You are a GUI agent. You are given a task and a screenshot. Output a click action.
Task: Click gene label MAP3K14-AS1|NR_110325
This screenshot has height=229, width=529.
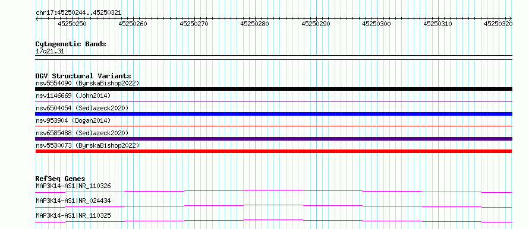click(x=73, y=215)
